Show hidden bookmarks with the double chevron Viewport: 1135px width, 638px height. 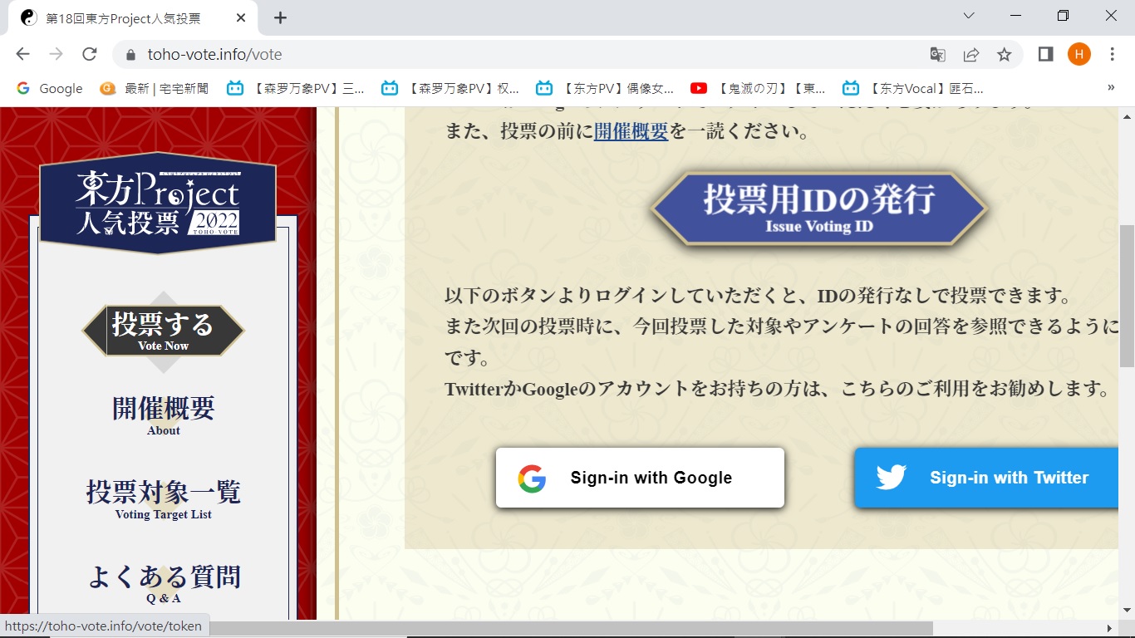coord(1111,87)
